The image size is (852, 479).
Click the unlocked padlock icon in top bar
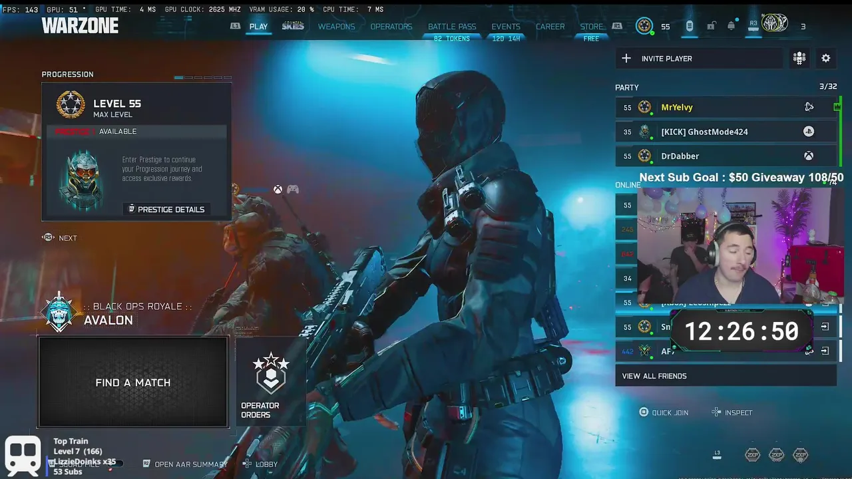[711, 26]
